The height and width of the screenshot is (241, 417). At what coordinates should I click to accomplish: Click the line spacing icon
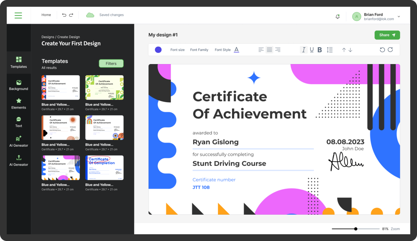point(329,50)
